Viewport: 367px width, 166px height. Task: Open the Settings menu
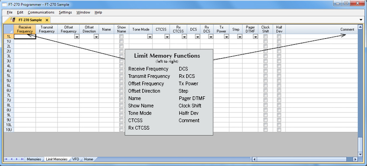point(65,12)
